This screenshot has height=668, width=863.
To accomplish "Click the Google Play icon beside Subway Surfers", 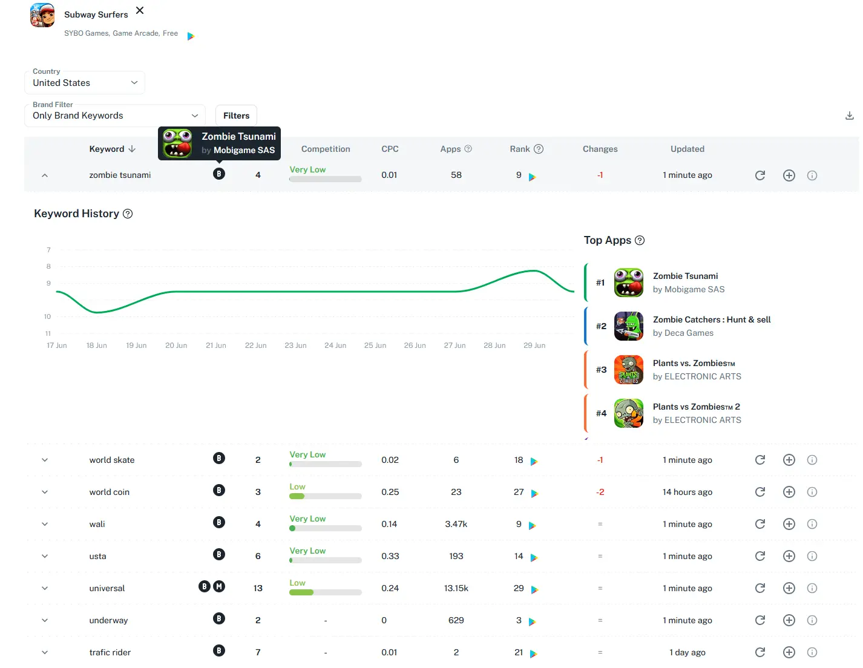I will (191, 36).
